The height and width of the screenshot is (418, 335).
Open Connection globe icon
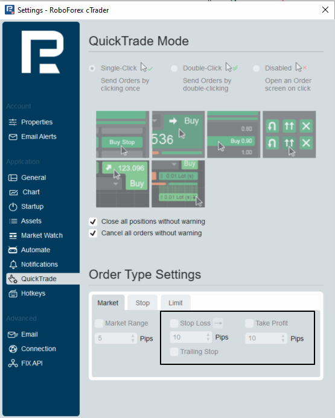tap(13, 349)
